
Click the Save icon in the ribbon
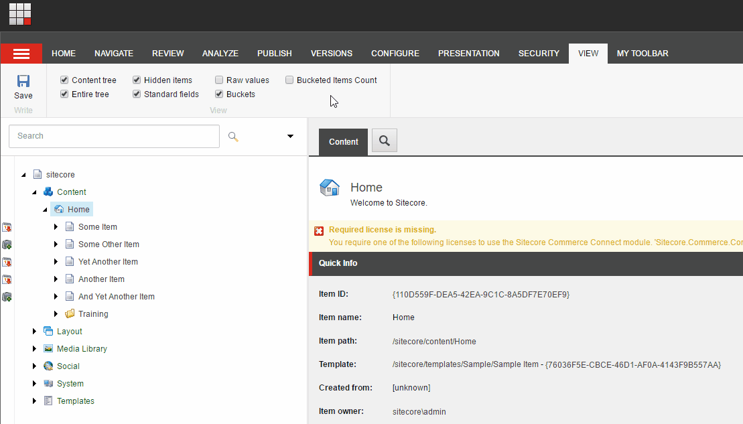point(23,82)
